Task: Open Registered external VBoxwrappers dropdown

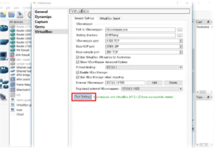Action: (x=152, y=89)
